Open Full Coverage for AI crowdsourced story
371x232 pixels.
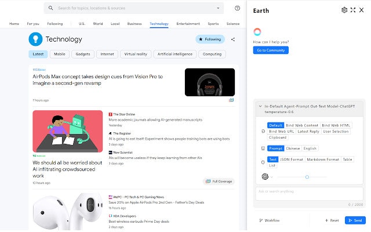coord(219,182)
